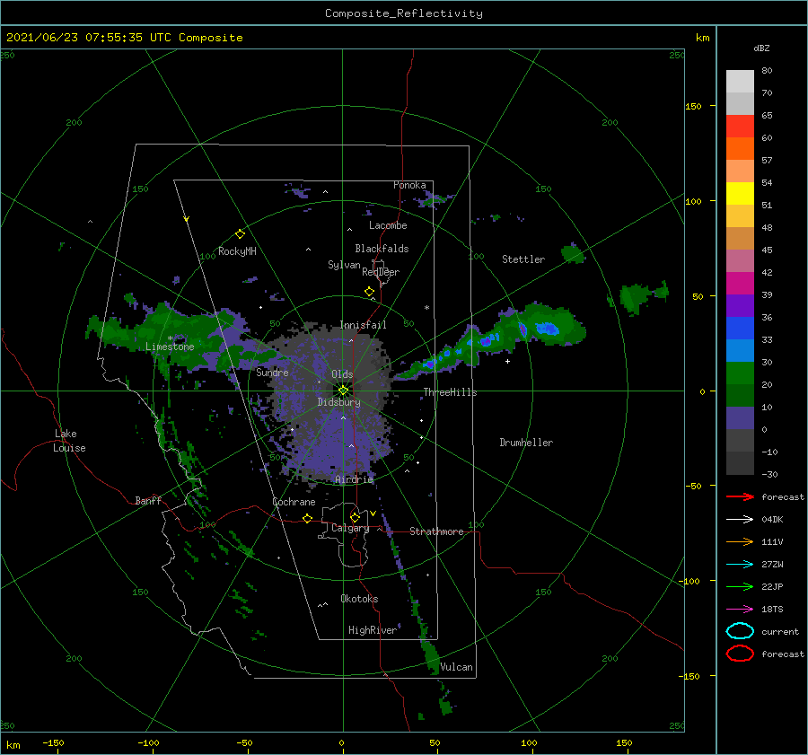
Task: Click the Innisfail label
Action: (363, 325)
